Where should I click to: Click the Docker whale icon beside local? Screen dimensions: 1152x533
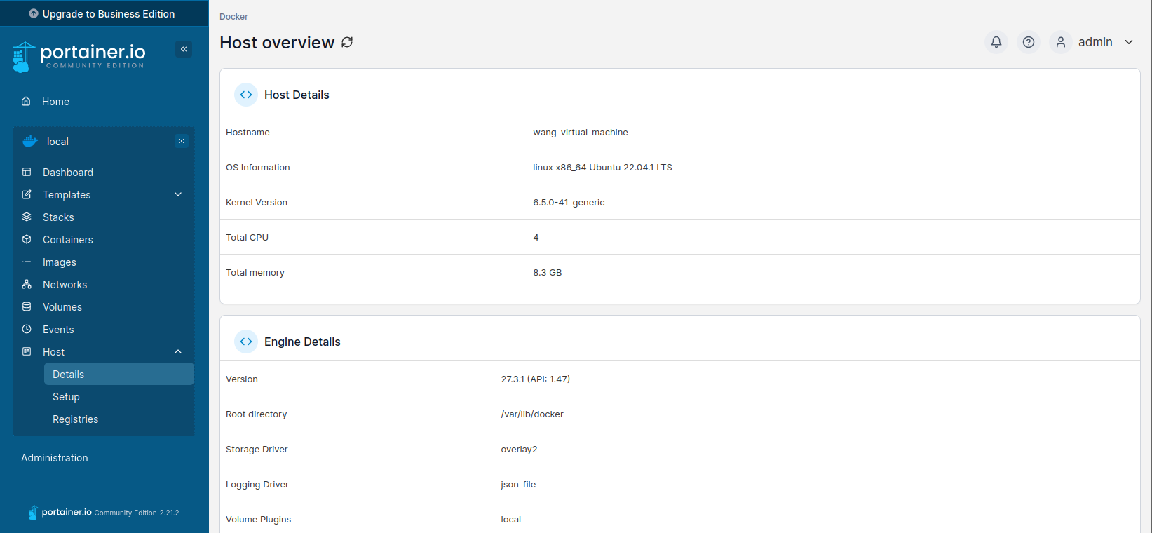coord(30,141)
